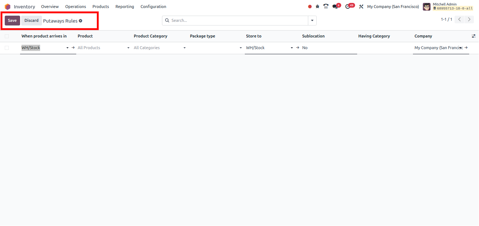Open the messages icon with 6 notifications

tap(335, 6)
